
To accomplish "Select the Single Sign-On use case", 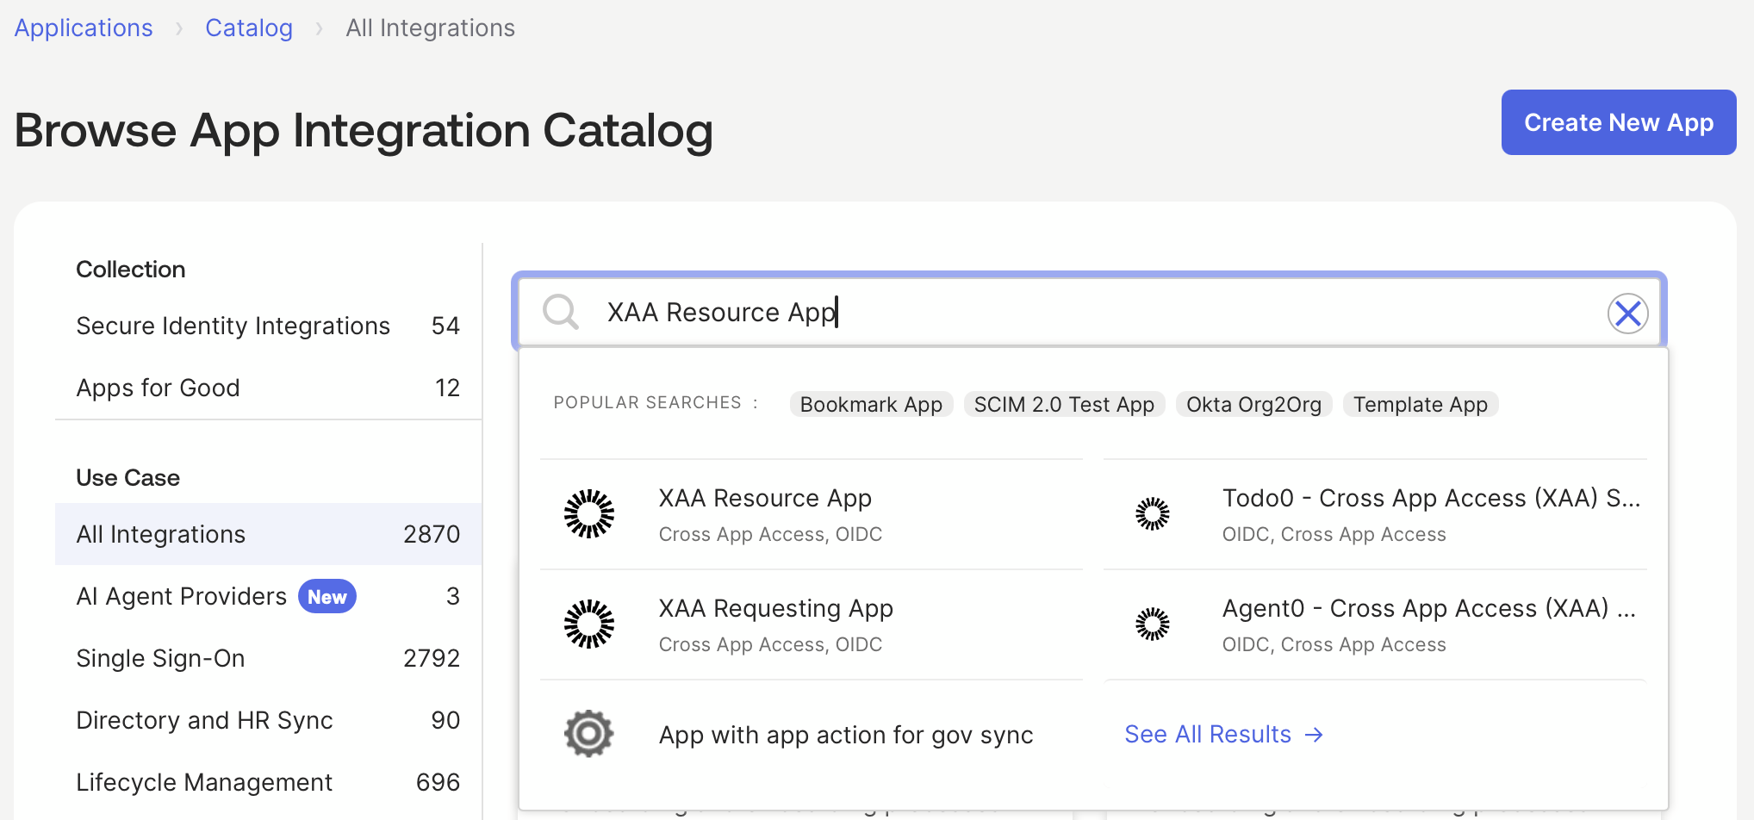I will 268,658.
